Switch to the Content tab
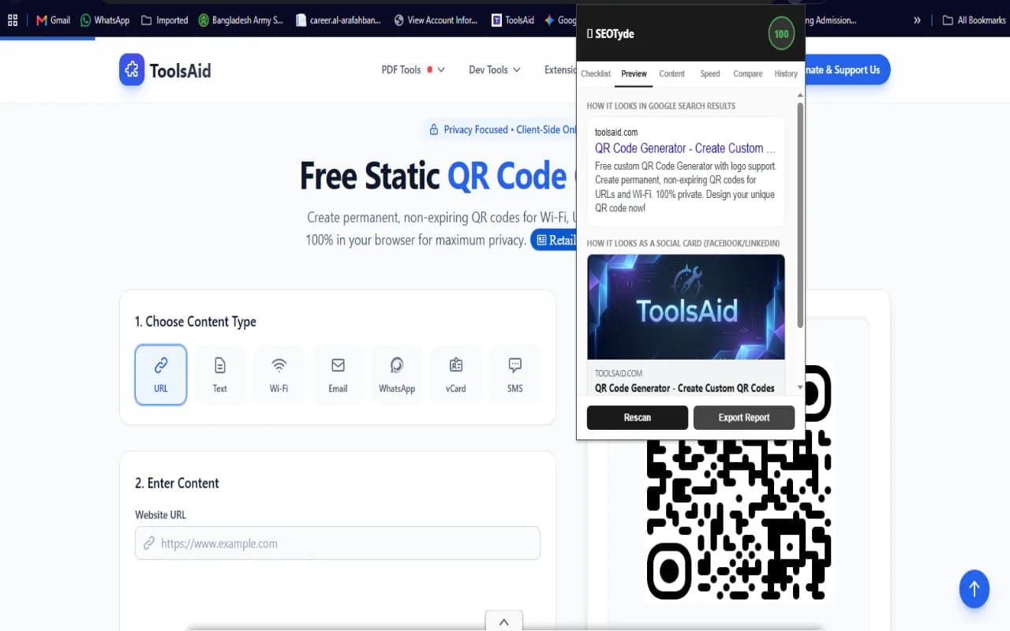Screen dimensions: 1010x631 671,73
